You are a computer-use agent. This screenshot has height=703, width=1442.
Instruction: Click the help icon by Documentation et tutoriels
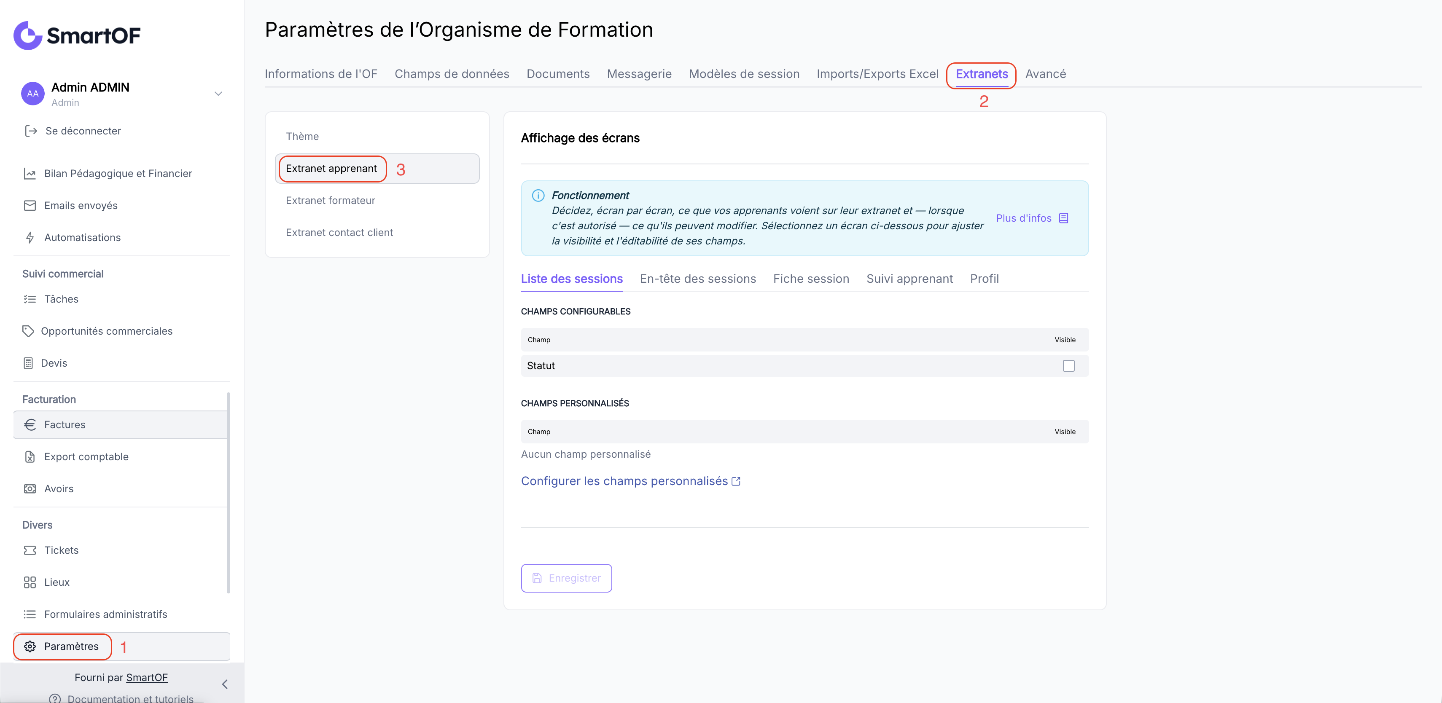click(x=54, y=698)
